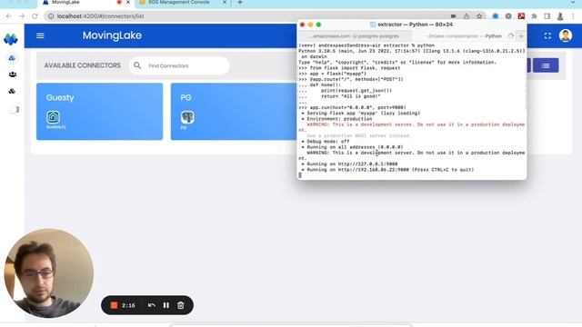
Task: Switch to list view button
Action: pos(546,65)
